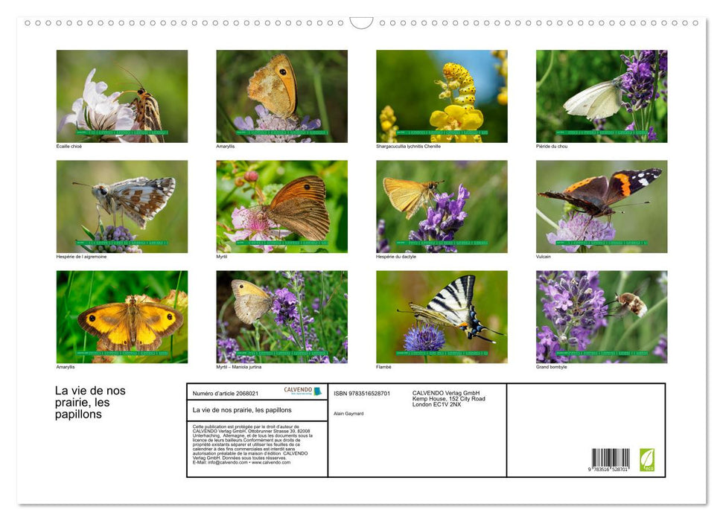The image size is (723, 521).
Task: Visit the www.calvendo.com website link
Action: click(x=270, y=461)
